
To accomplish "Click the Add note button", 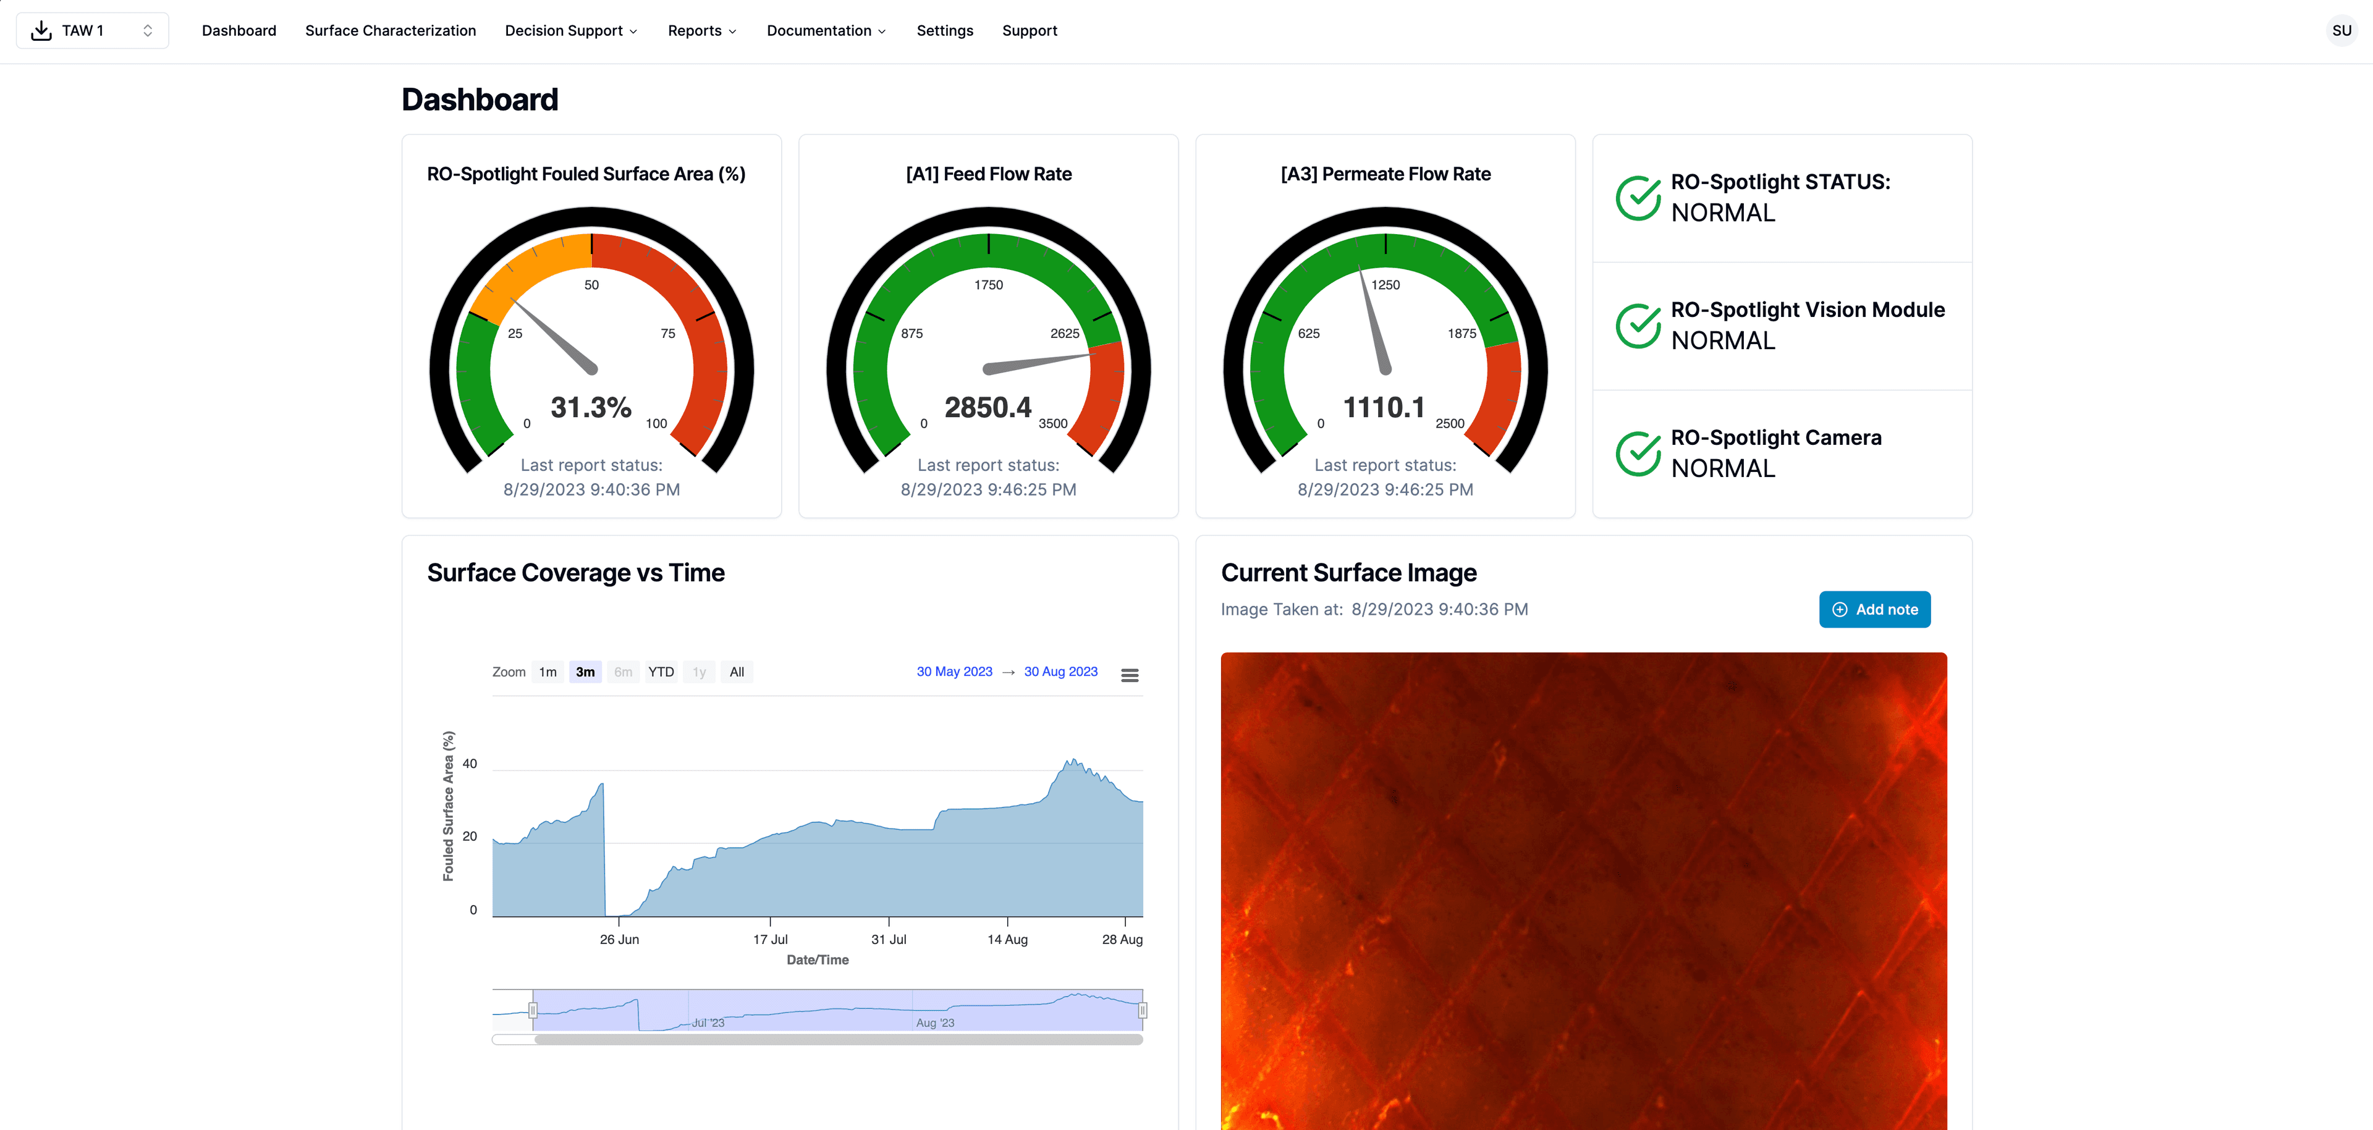I will point(1875,610).
